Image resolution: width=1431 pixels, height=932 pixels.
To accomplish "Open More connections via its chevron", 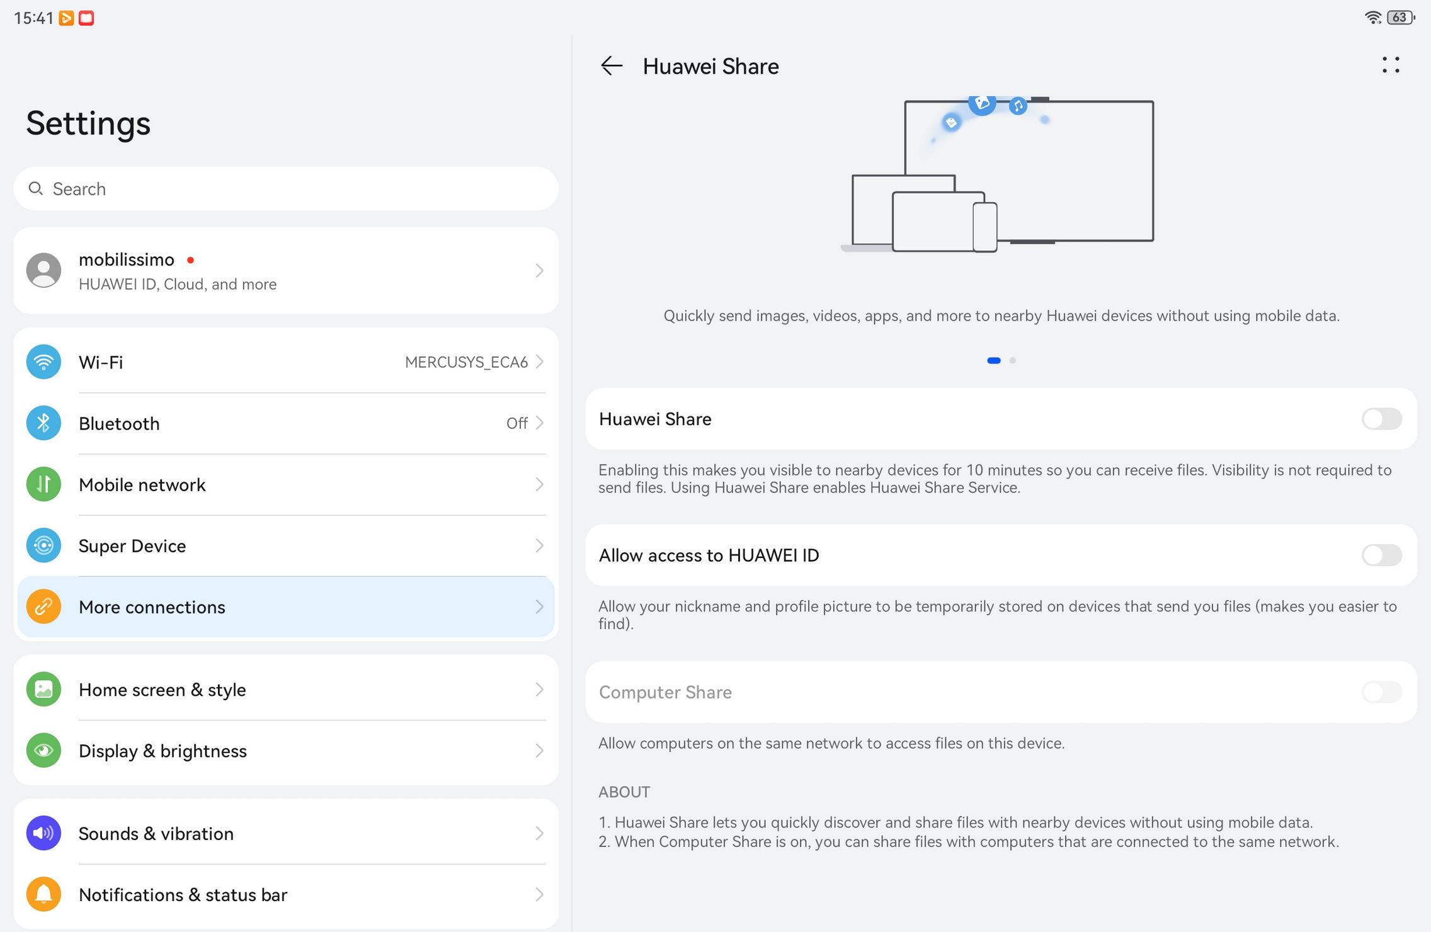I will 539,606.
